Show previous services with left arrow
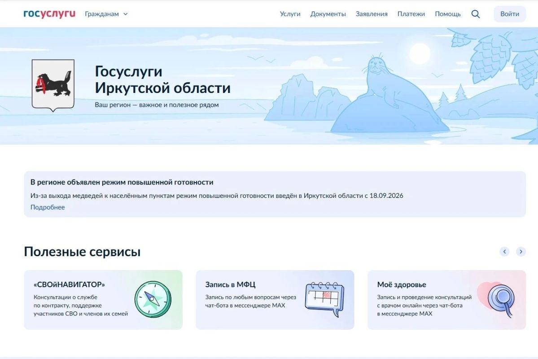The image size is (538, 359). (504, 252)
